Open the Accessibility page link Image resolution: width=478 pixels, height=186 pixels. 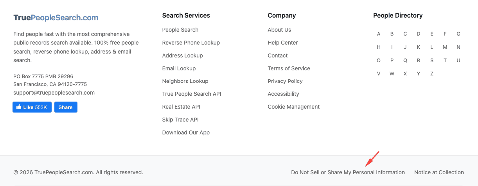(x=283, y=94)
